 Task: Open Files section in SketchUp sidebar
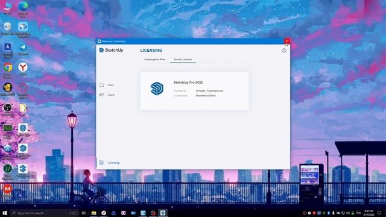(107, 85)
